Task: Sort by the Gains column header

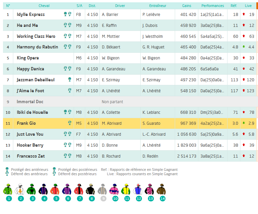Action: tap(187, 6)
